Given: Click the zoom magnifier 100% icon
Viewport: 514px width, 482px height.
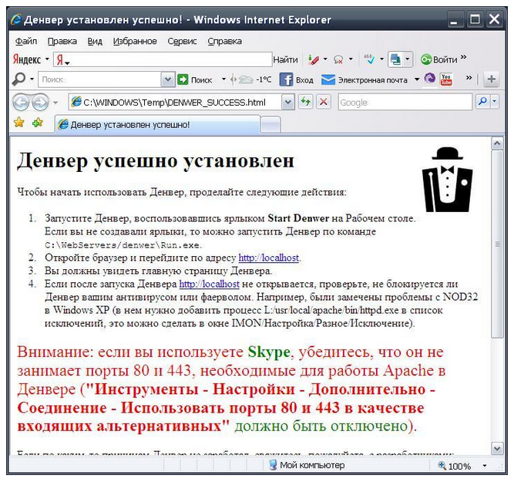Looking at the screenshot, I should [x=442, y=465].
